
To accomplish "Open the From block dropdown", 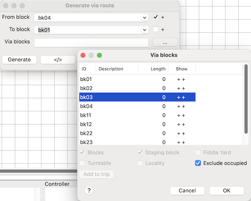I will (144, 18).
